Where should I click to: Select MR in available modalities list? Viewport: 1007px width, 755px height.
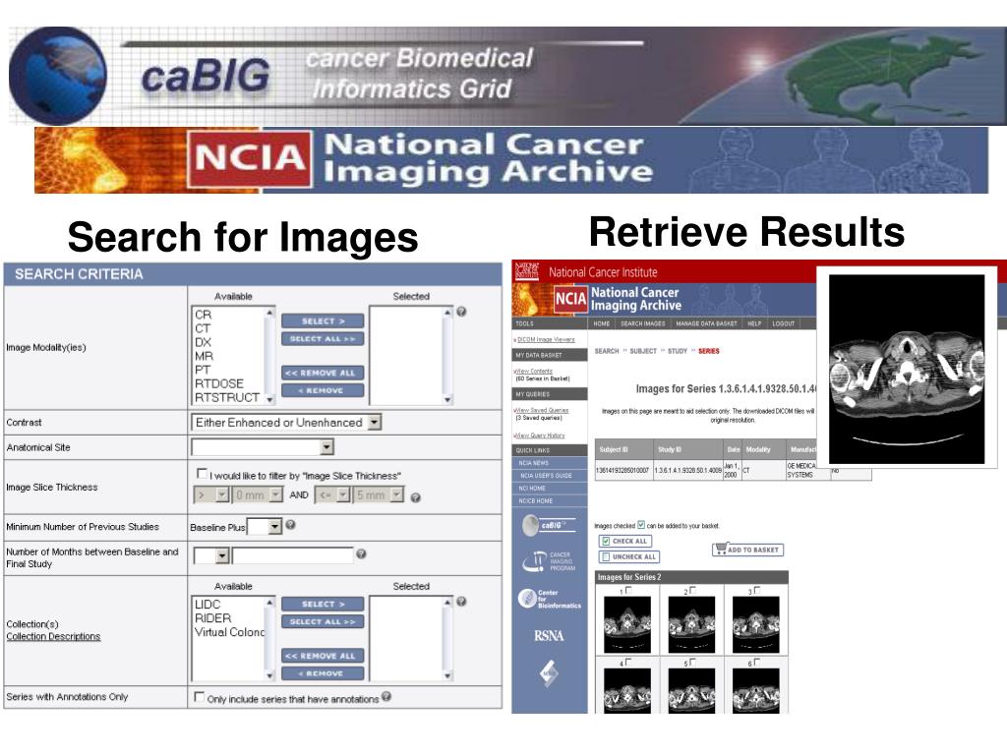tap(204, 356)
